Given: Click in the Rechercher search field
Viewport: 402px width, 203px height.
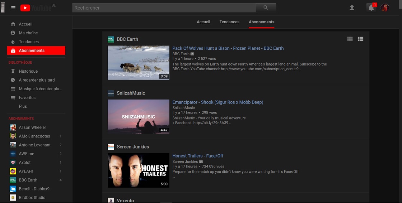Looking at the screenshot, I should coord(164,8).
